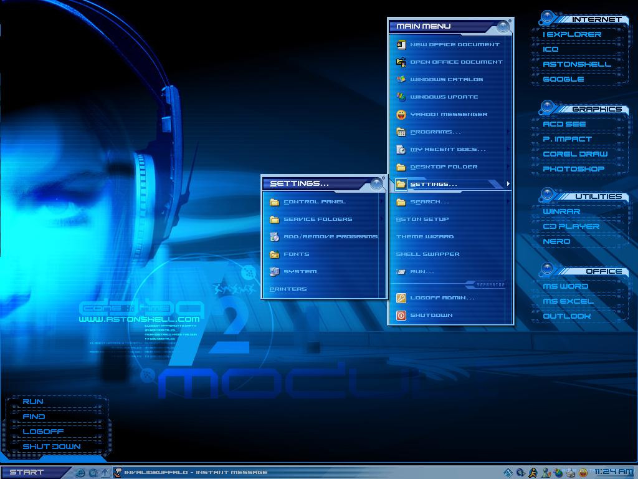Click the New Office Document icon in Main Menu
638x479 pixels.
401,44
